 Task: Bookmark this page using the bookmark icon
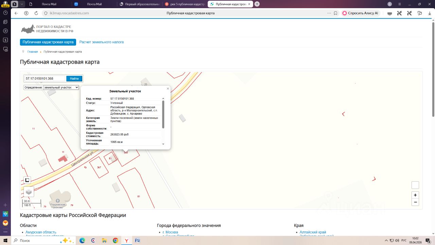tap(335, 13)
